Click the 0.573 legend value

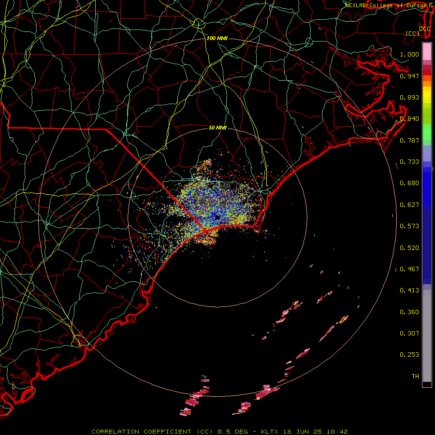tap(409, 226)
